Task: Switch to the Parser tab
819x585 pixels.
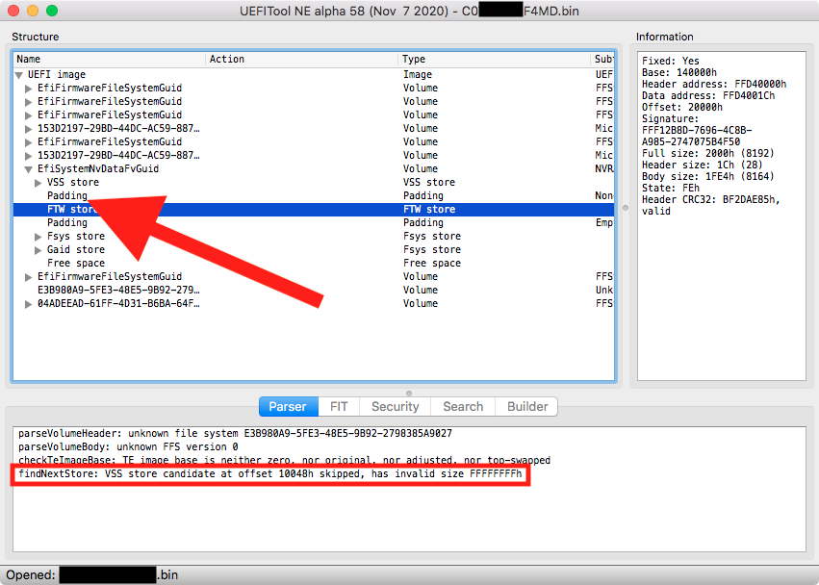Action: (x=289, y=406)
